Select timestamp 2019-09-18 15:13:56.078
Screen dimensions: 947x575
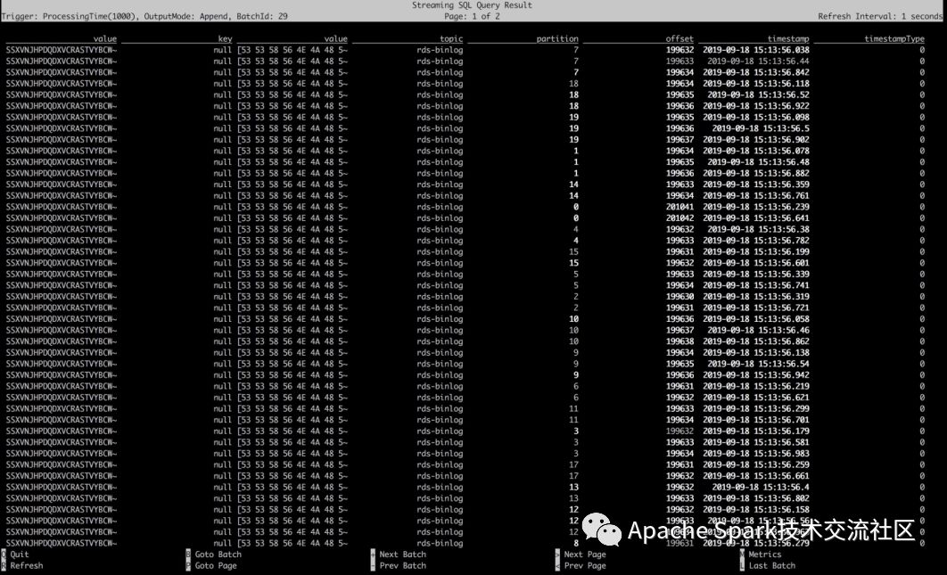(x=756, y=151)
